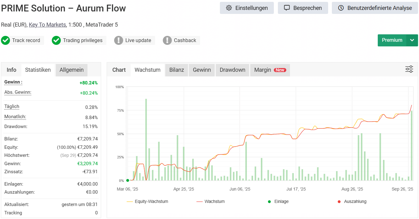419x219 pixels.
Task: Expand the Gewinn statistic details
Action: coord(13,82)
